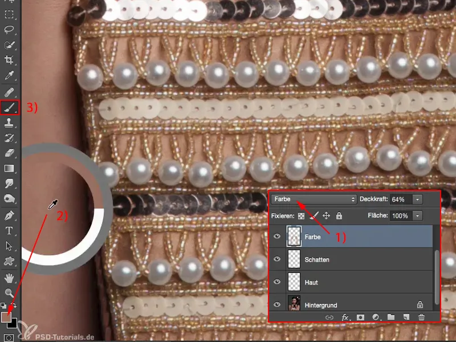Open the Deckkraft slider dropdown arrow
This screenshot has height=342, width=456.
(418, 199)
